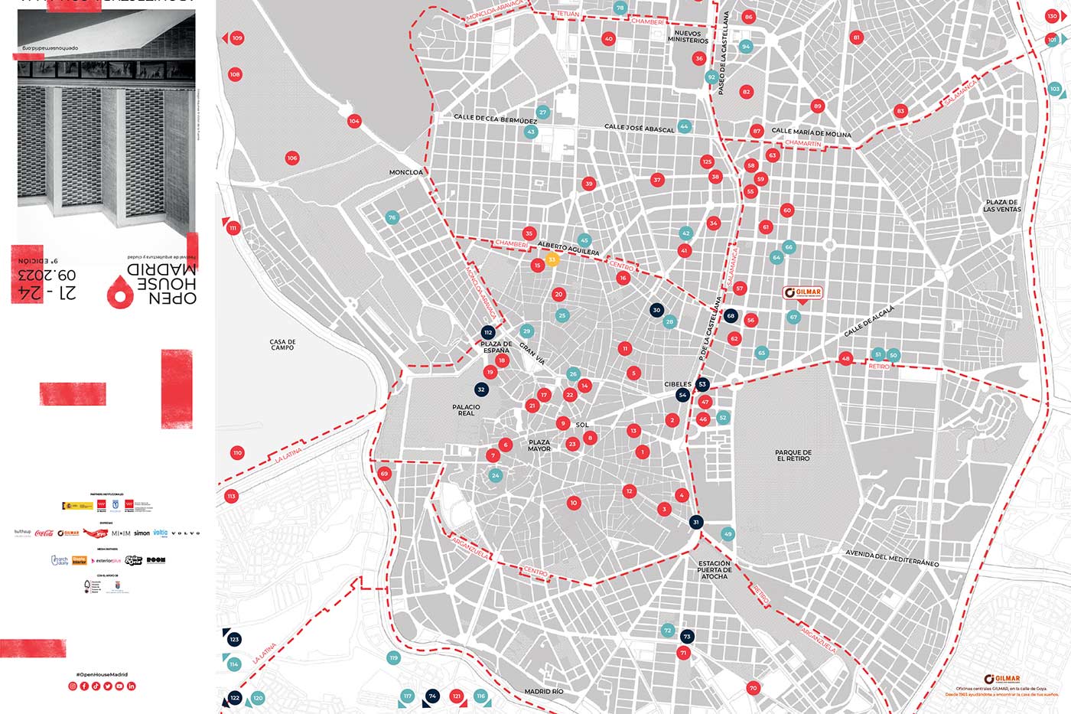Select teal marker 72 near Atocha
The width and height of the screenshot is (1071, 714).
(x=668, y=631)
